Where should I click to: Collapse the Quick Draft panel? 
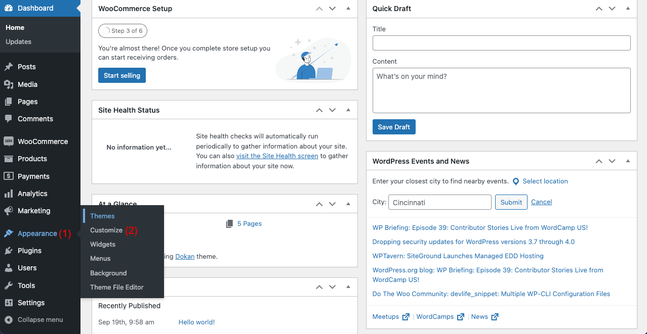(x=628, y=9)
